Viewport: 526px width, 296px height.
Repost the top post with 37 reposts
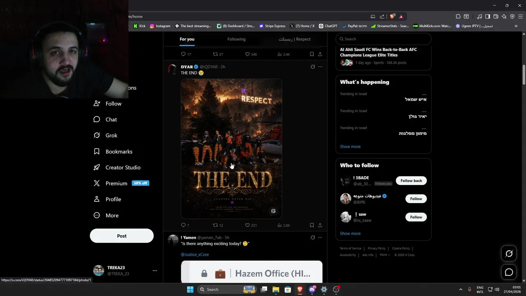(x=215, y=54)
